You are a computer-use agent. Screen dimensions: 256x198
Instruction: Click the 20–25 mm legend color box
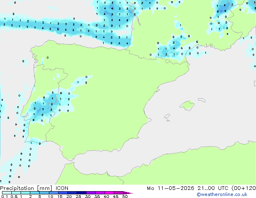tap(72, 193)
